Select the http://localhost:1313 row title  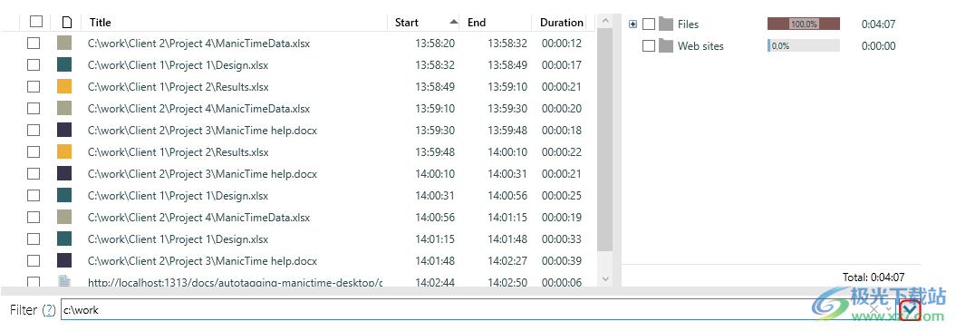coord(236,283)
